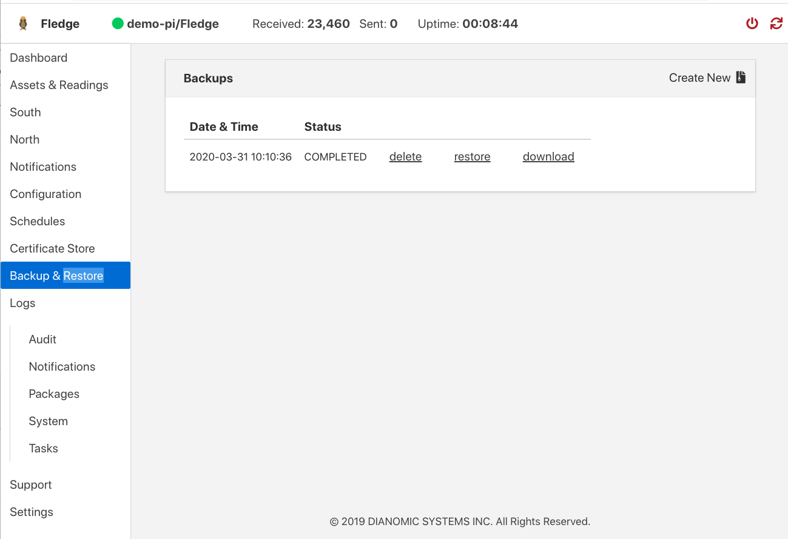Image resolution: width=788 pixels, height=539 pixels.
Task: Go to Assets & Readings
Action: (x=59, y=85)
